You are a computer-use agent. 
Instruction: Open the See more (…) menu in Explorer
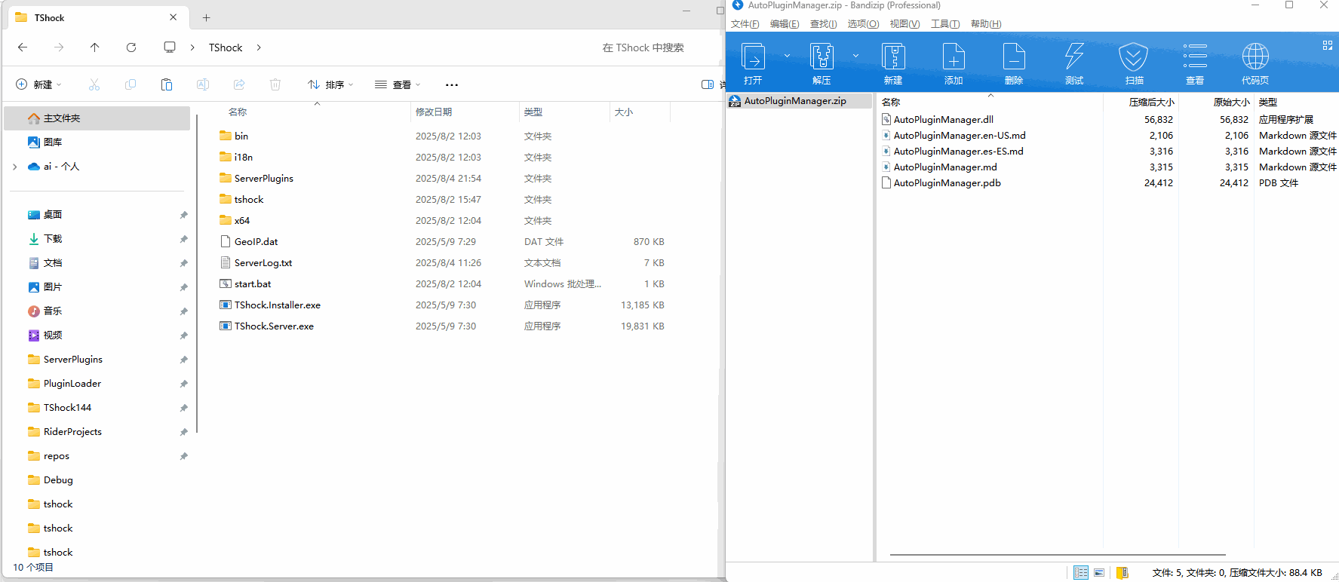click(x=452, y=84)
